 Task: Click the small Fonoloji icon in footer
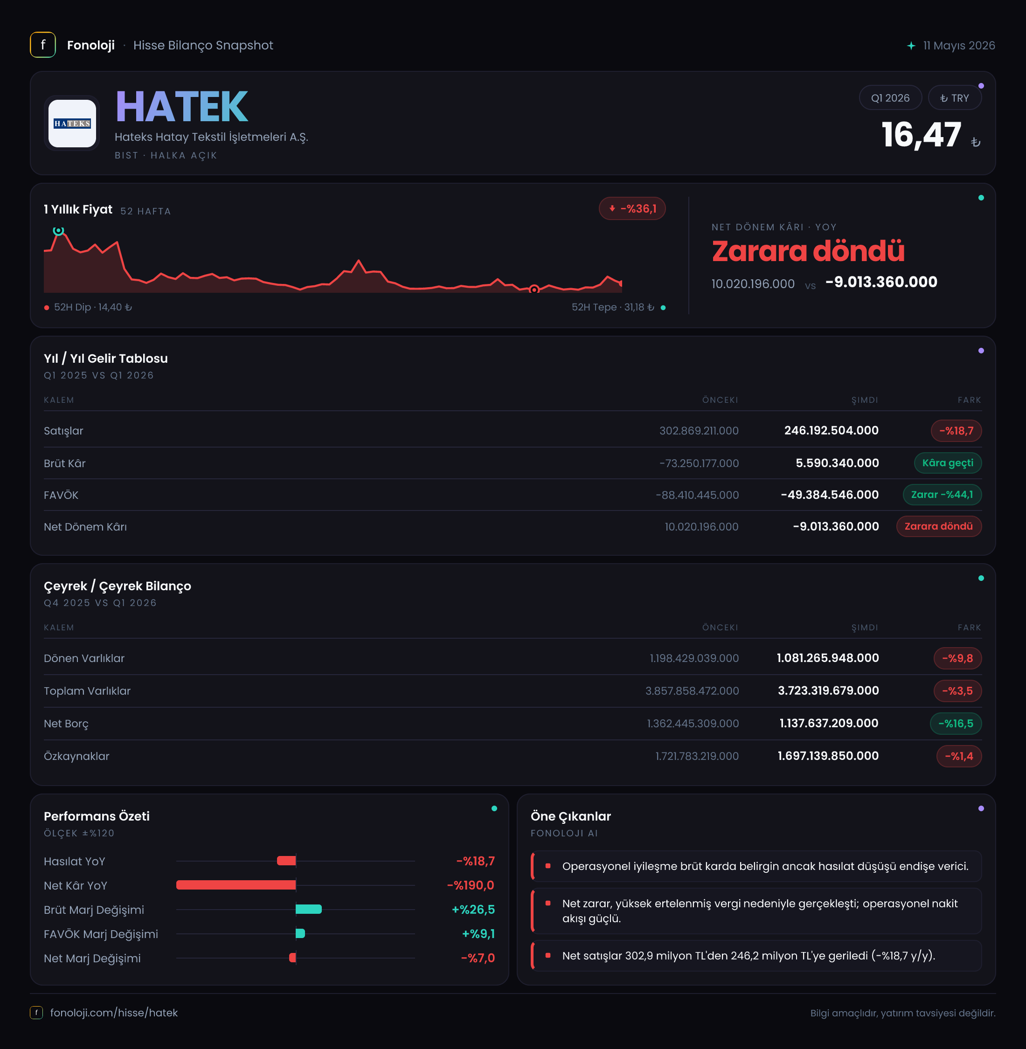click(x=36, y=1012)
